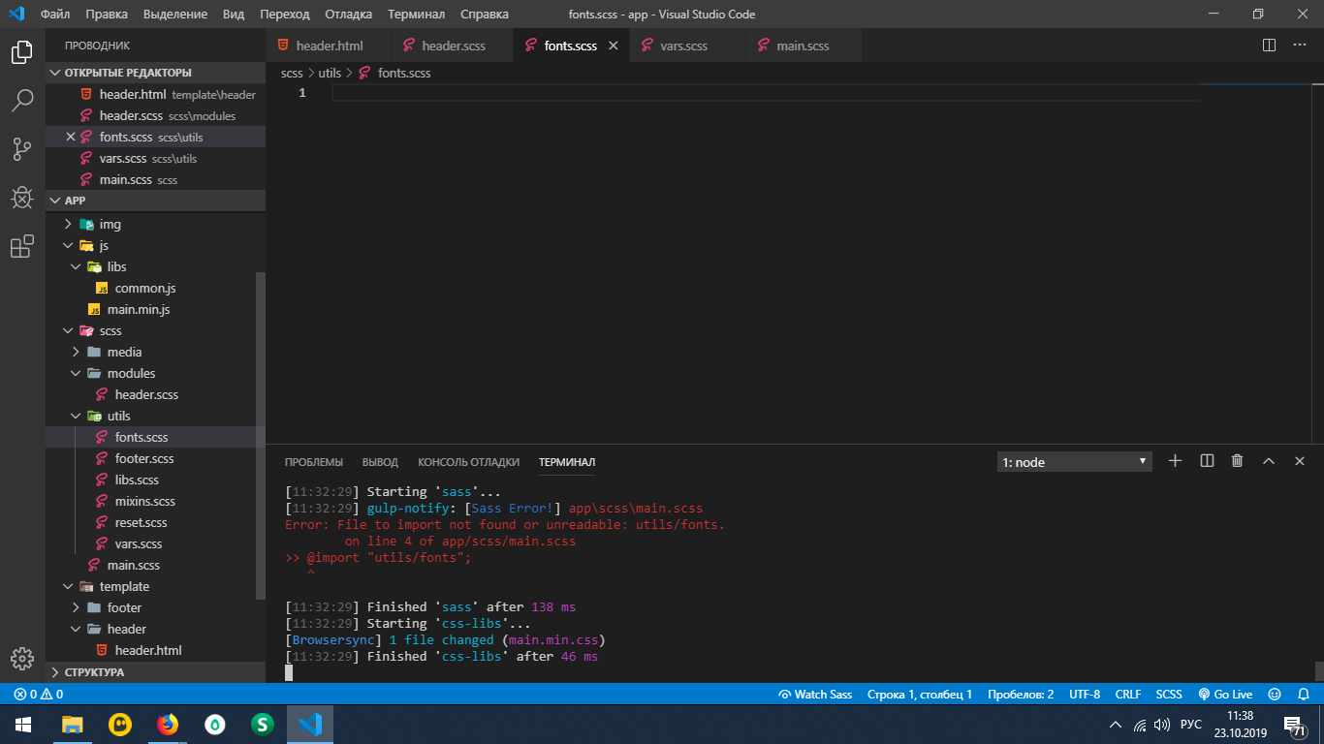The width and height of the screenshot is (1324, 744).
Task: Change line ending CRLF setting
Action: pyautogui.click(x=1128, y=694)
